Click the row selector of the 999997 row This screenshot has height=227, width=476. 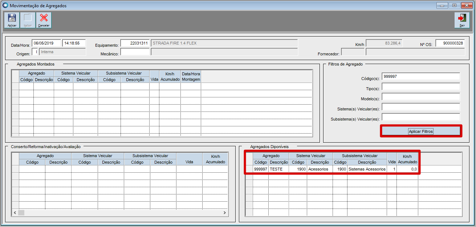click(249, 169)
